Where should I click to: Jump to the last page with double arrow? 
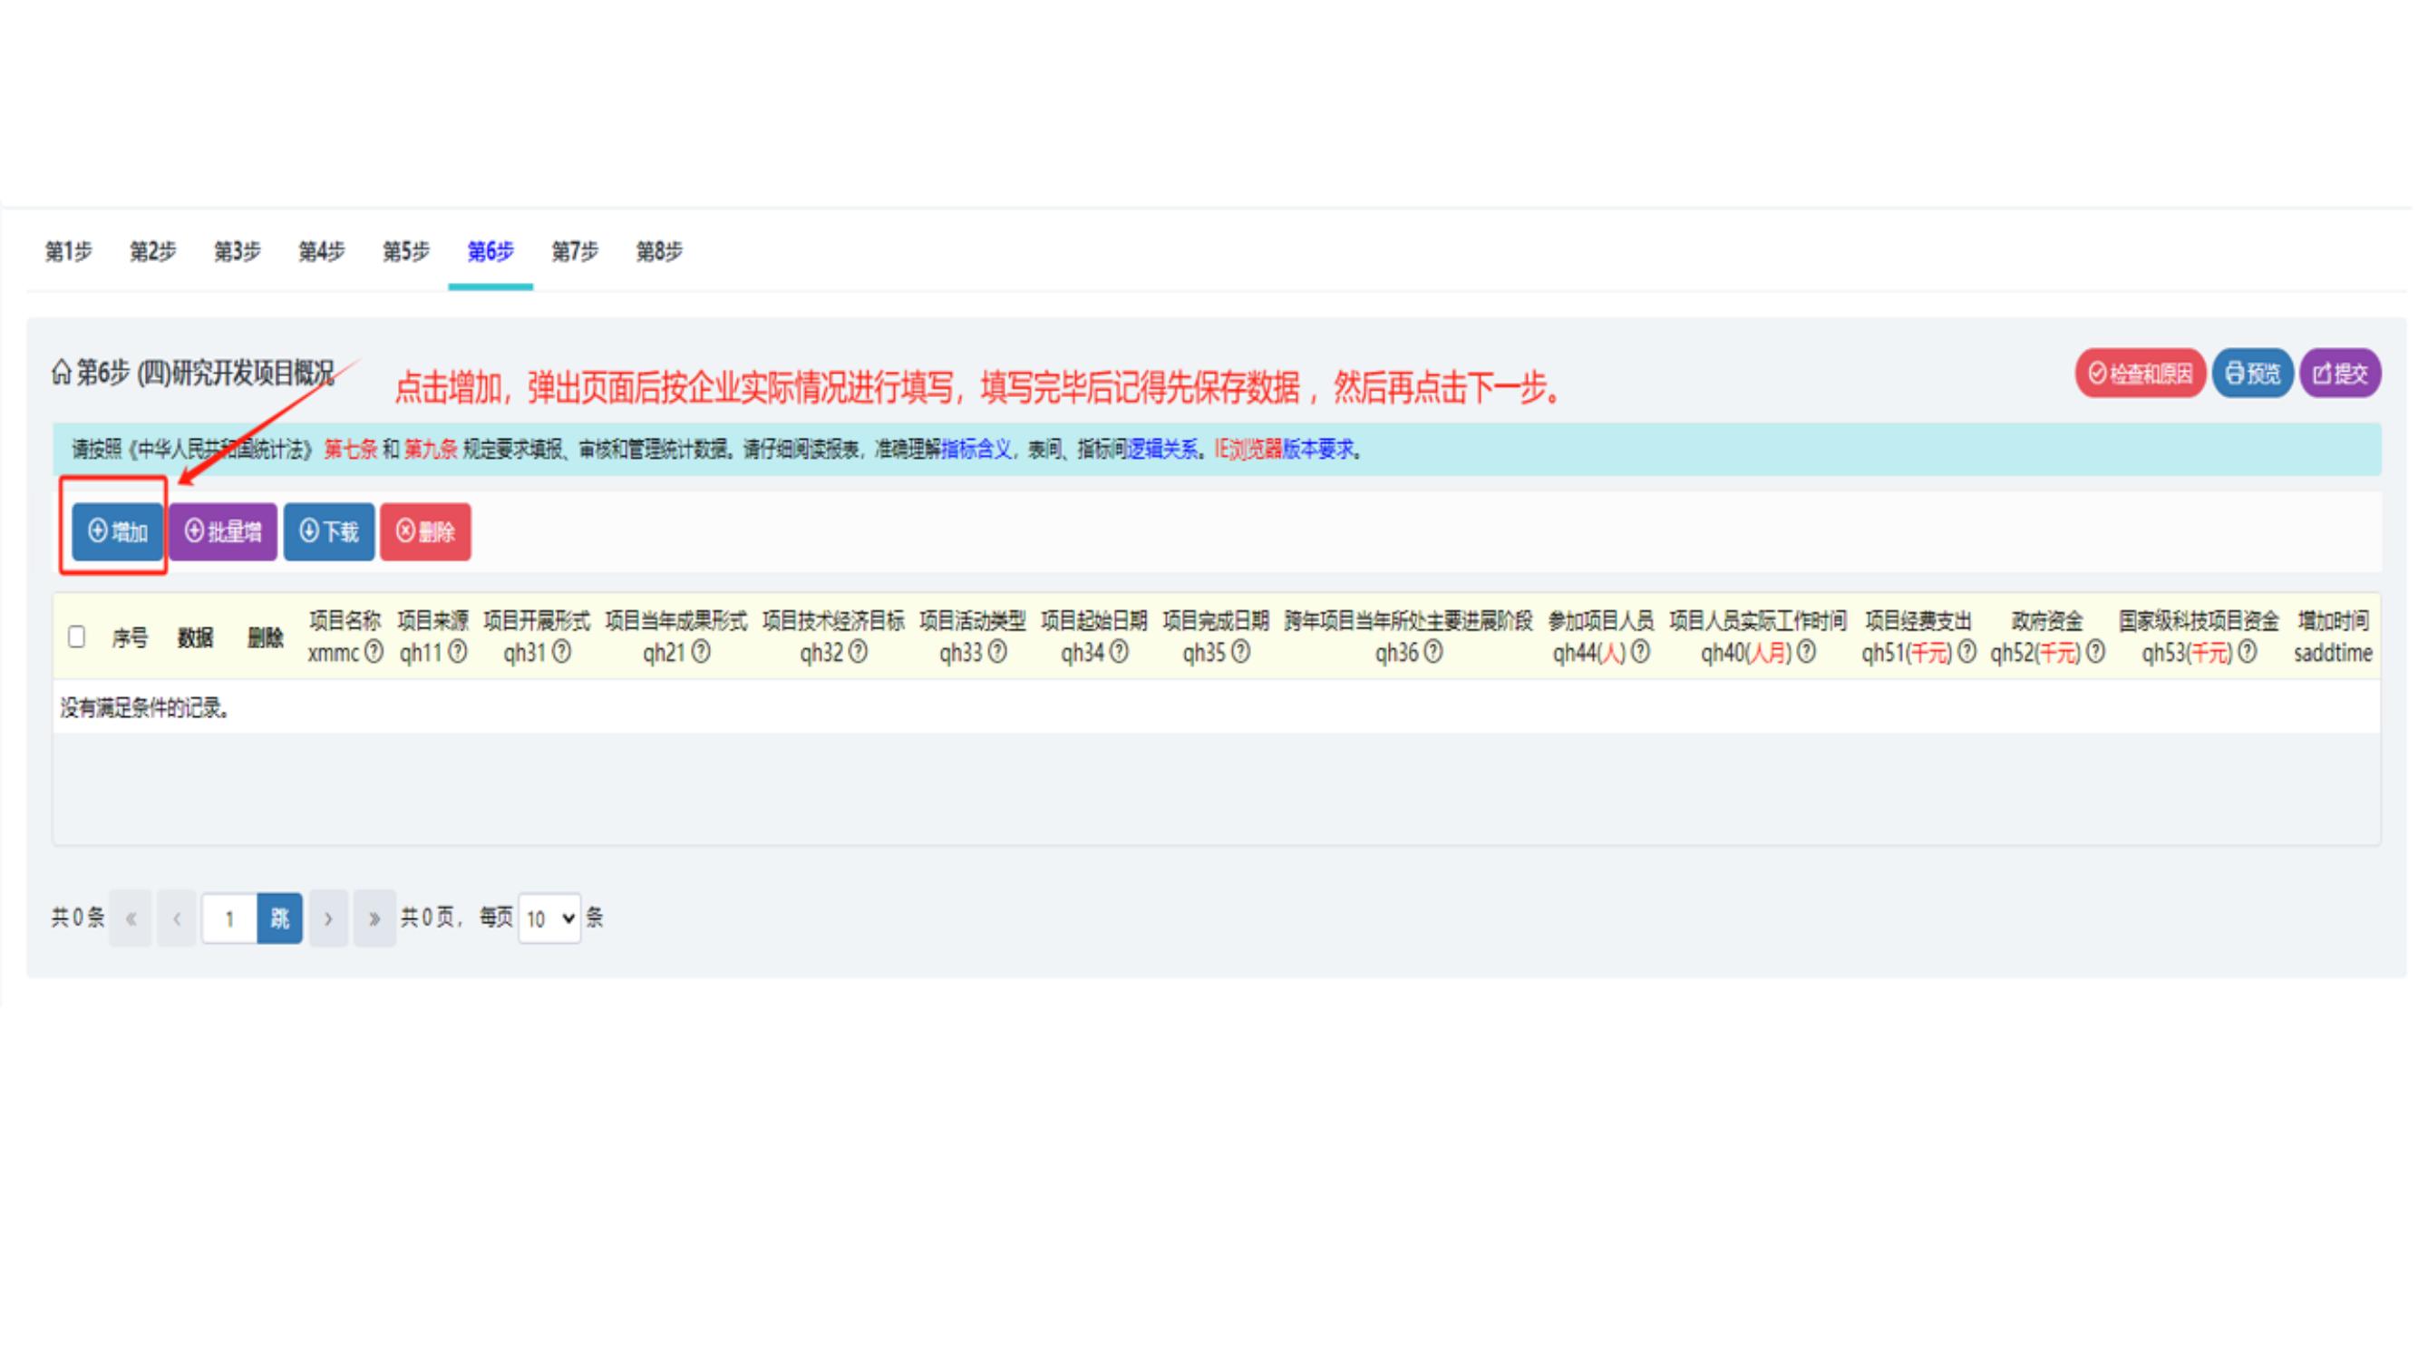pos(374,918)
